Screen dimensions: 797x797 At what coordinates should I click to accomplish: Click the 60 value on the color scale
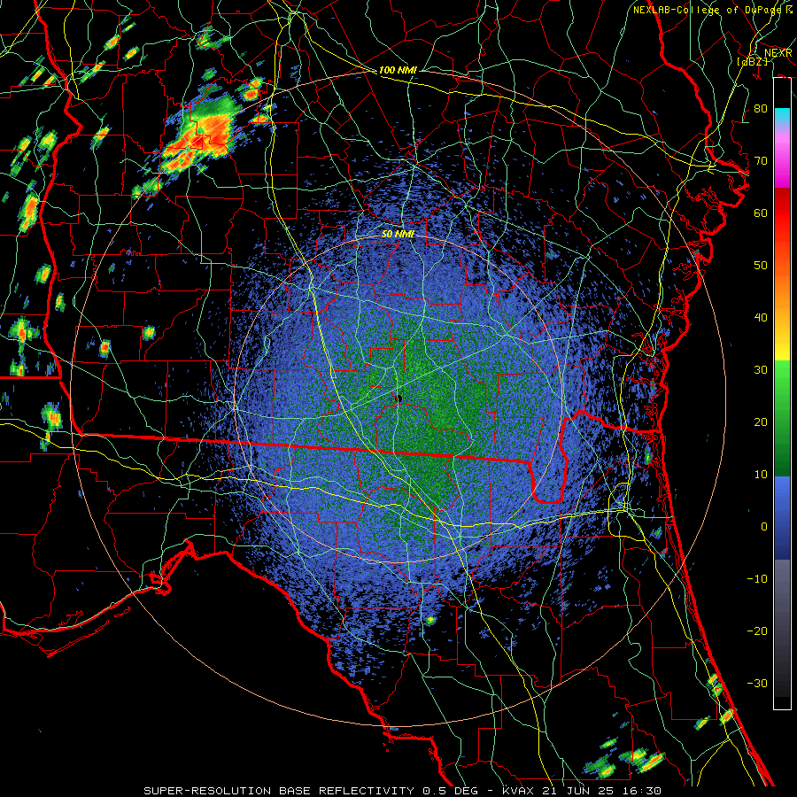(x=761, y=213)
